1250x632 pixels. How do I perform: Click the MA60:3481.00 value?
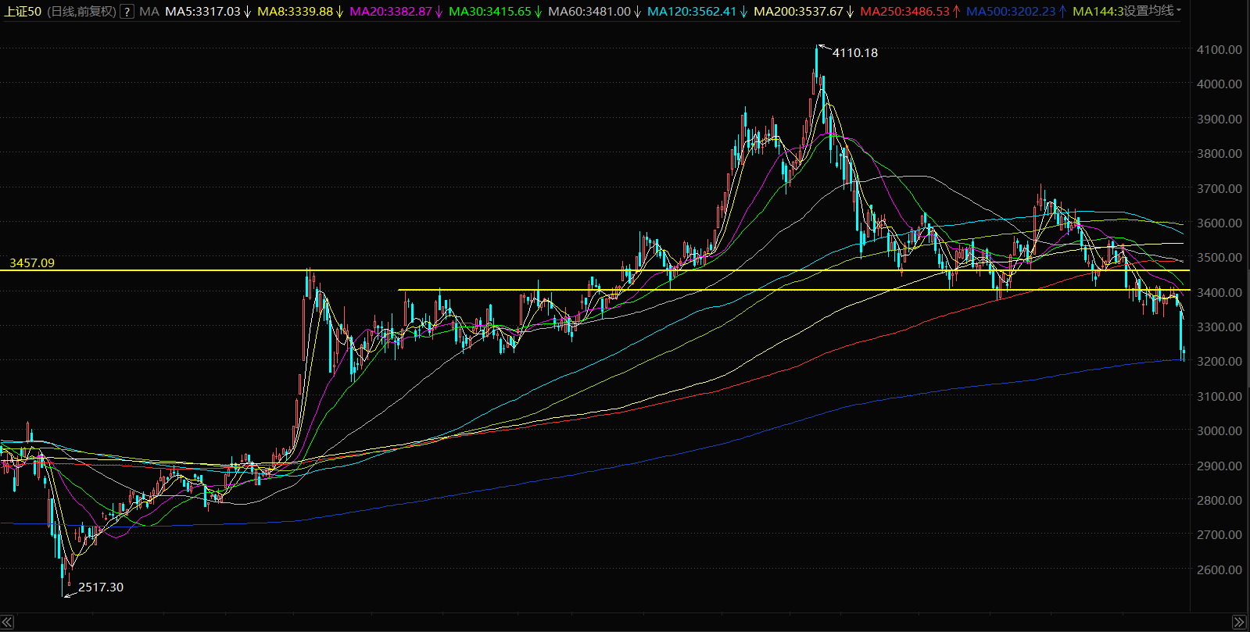[589, 12]
